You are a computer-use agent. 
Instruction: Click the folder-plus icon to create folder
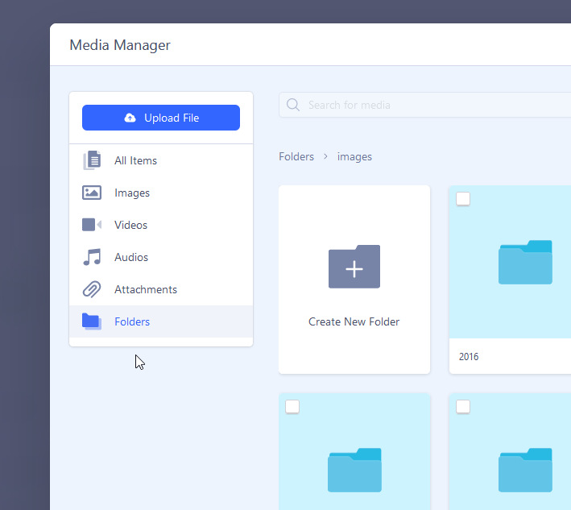(x=354, y=267)
